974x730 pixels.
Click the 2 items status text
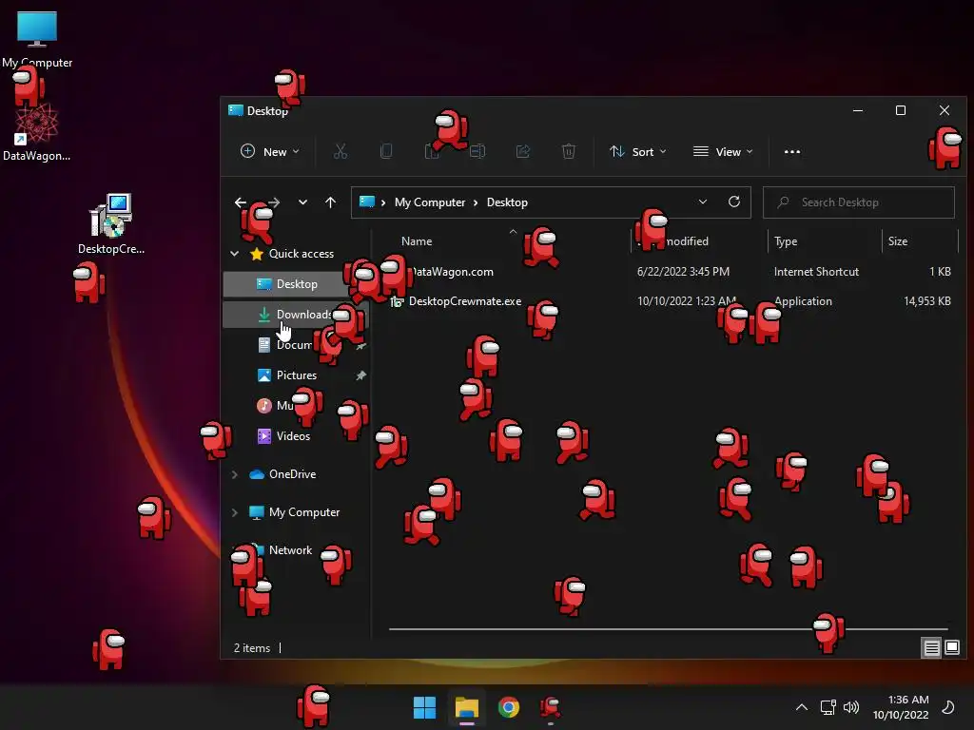[x=251, y=648]
